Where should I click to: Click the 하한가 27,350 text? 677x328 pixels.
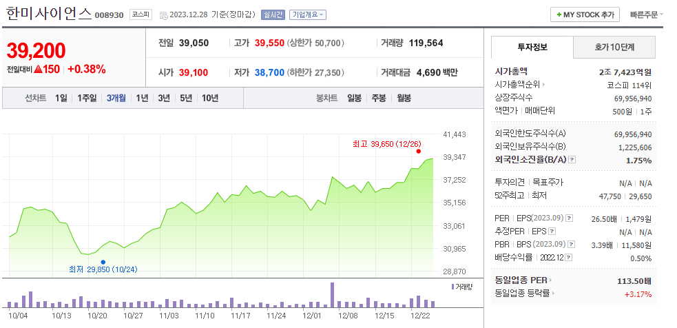coord(315,72)
